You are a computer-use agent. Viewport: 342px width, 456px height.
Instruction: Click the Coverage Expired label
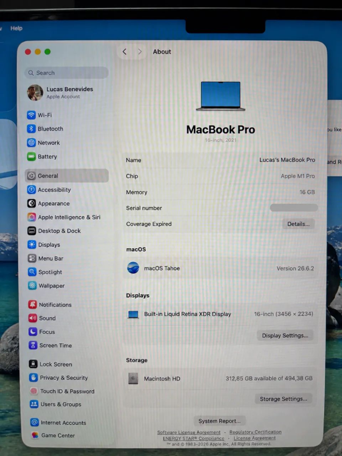tap(149, 224)
